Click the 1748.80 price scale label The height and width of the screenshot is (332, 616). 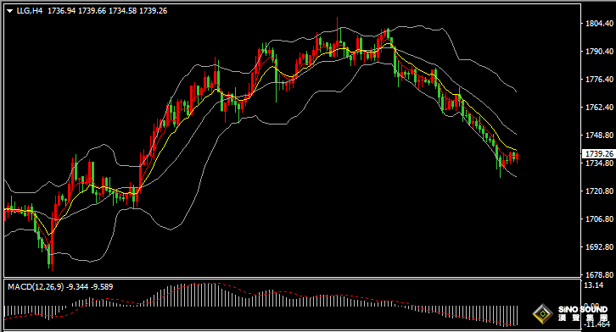pos(599,136)
